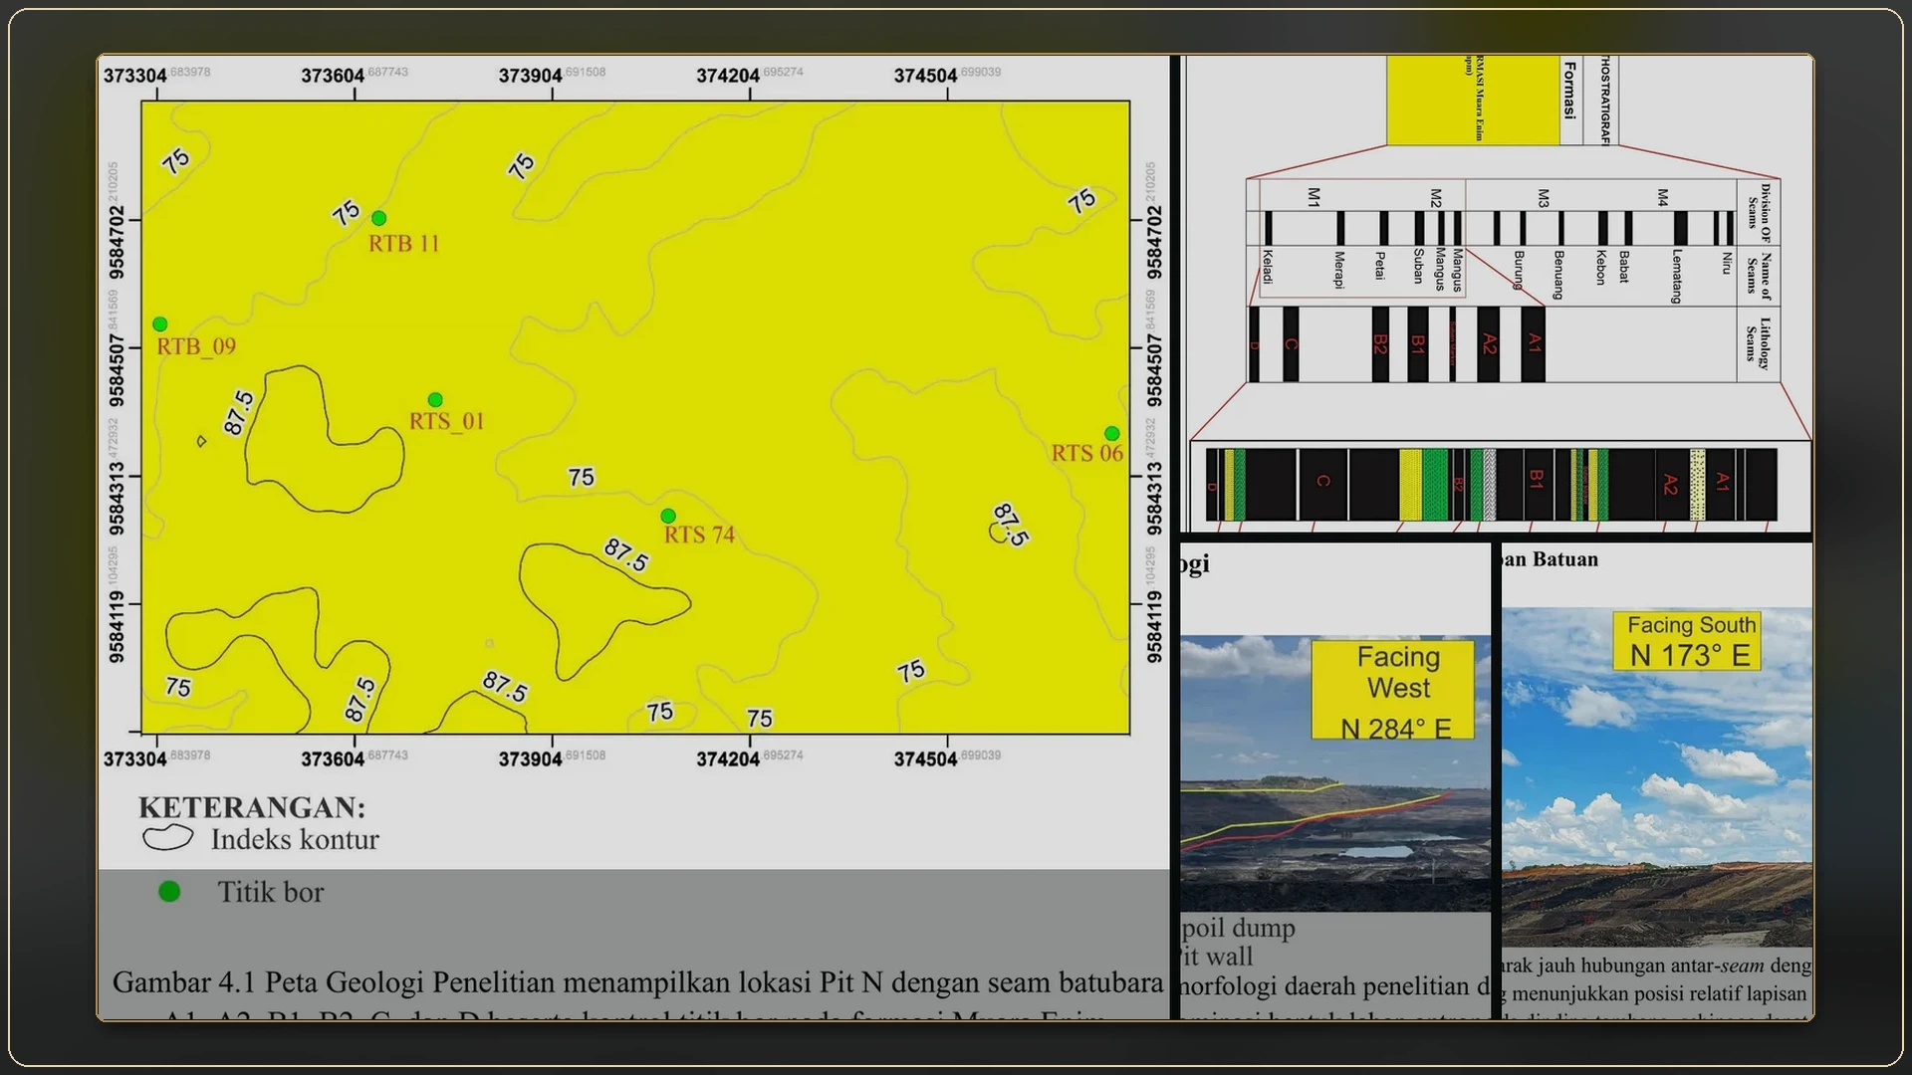Click the B2 seam bar in Lithology Seams row
The width and height of the screenshot is (1912, 1075).
[1380, 344]
